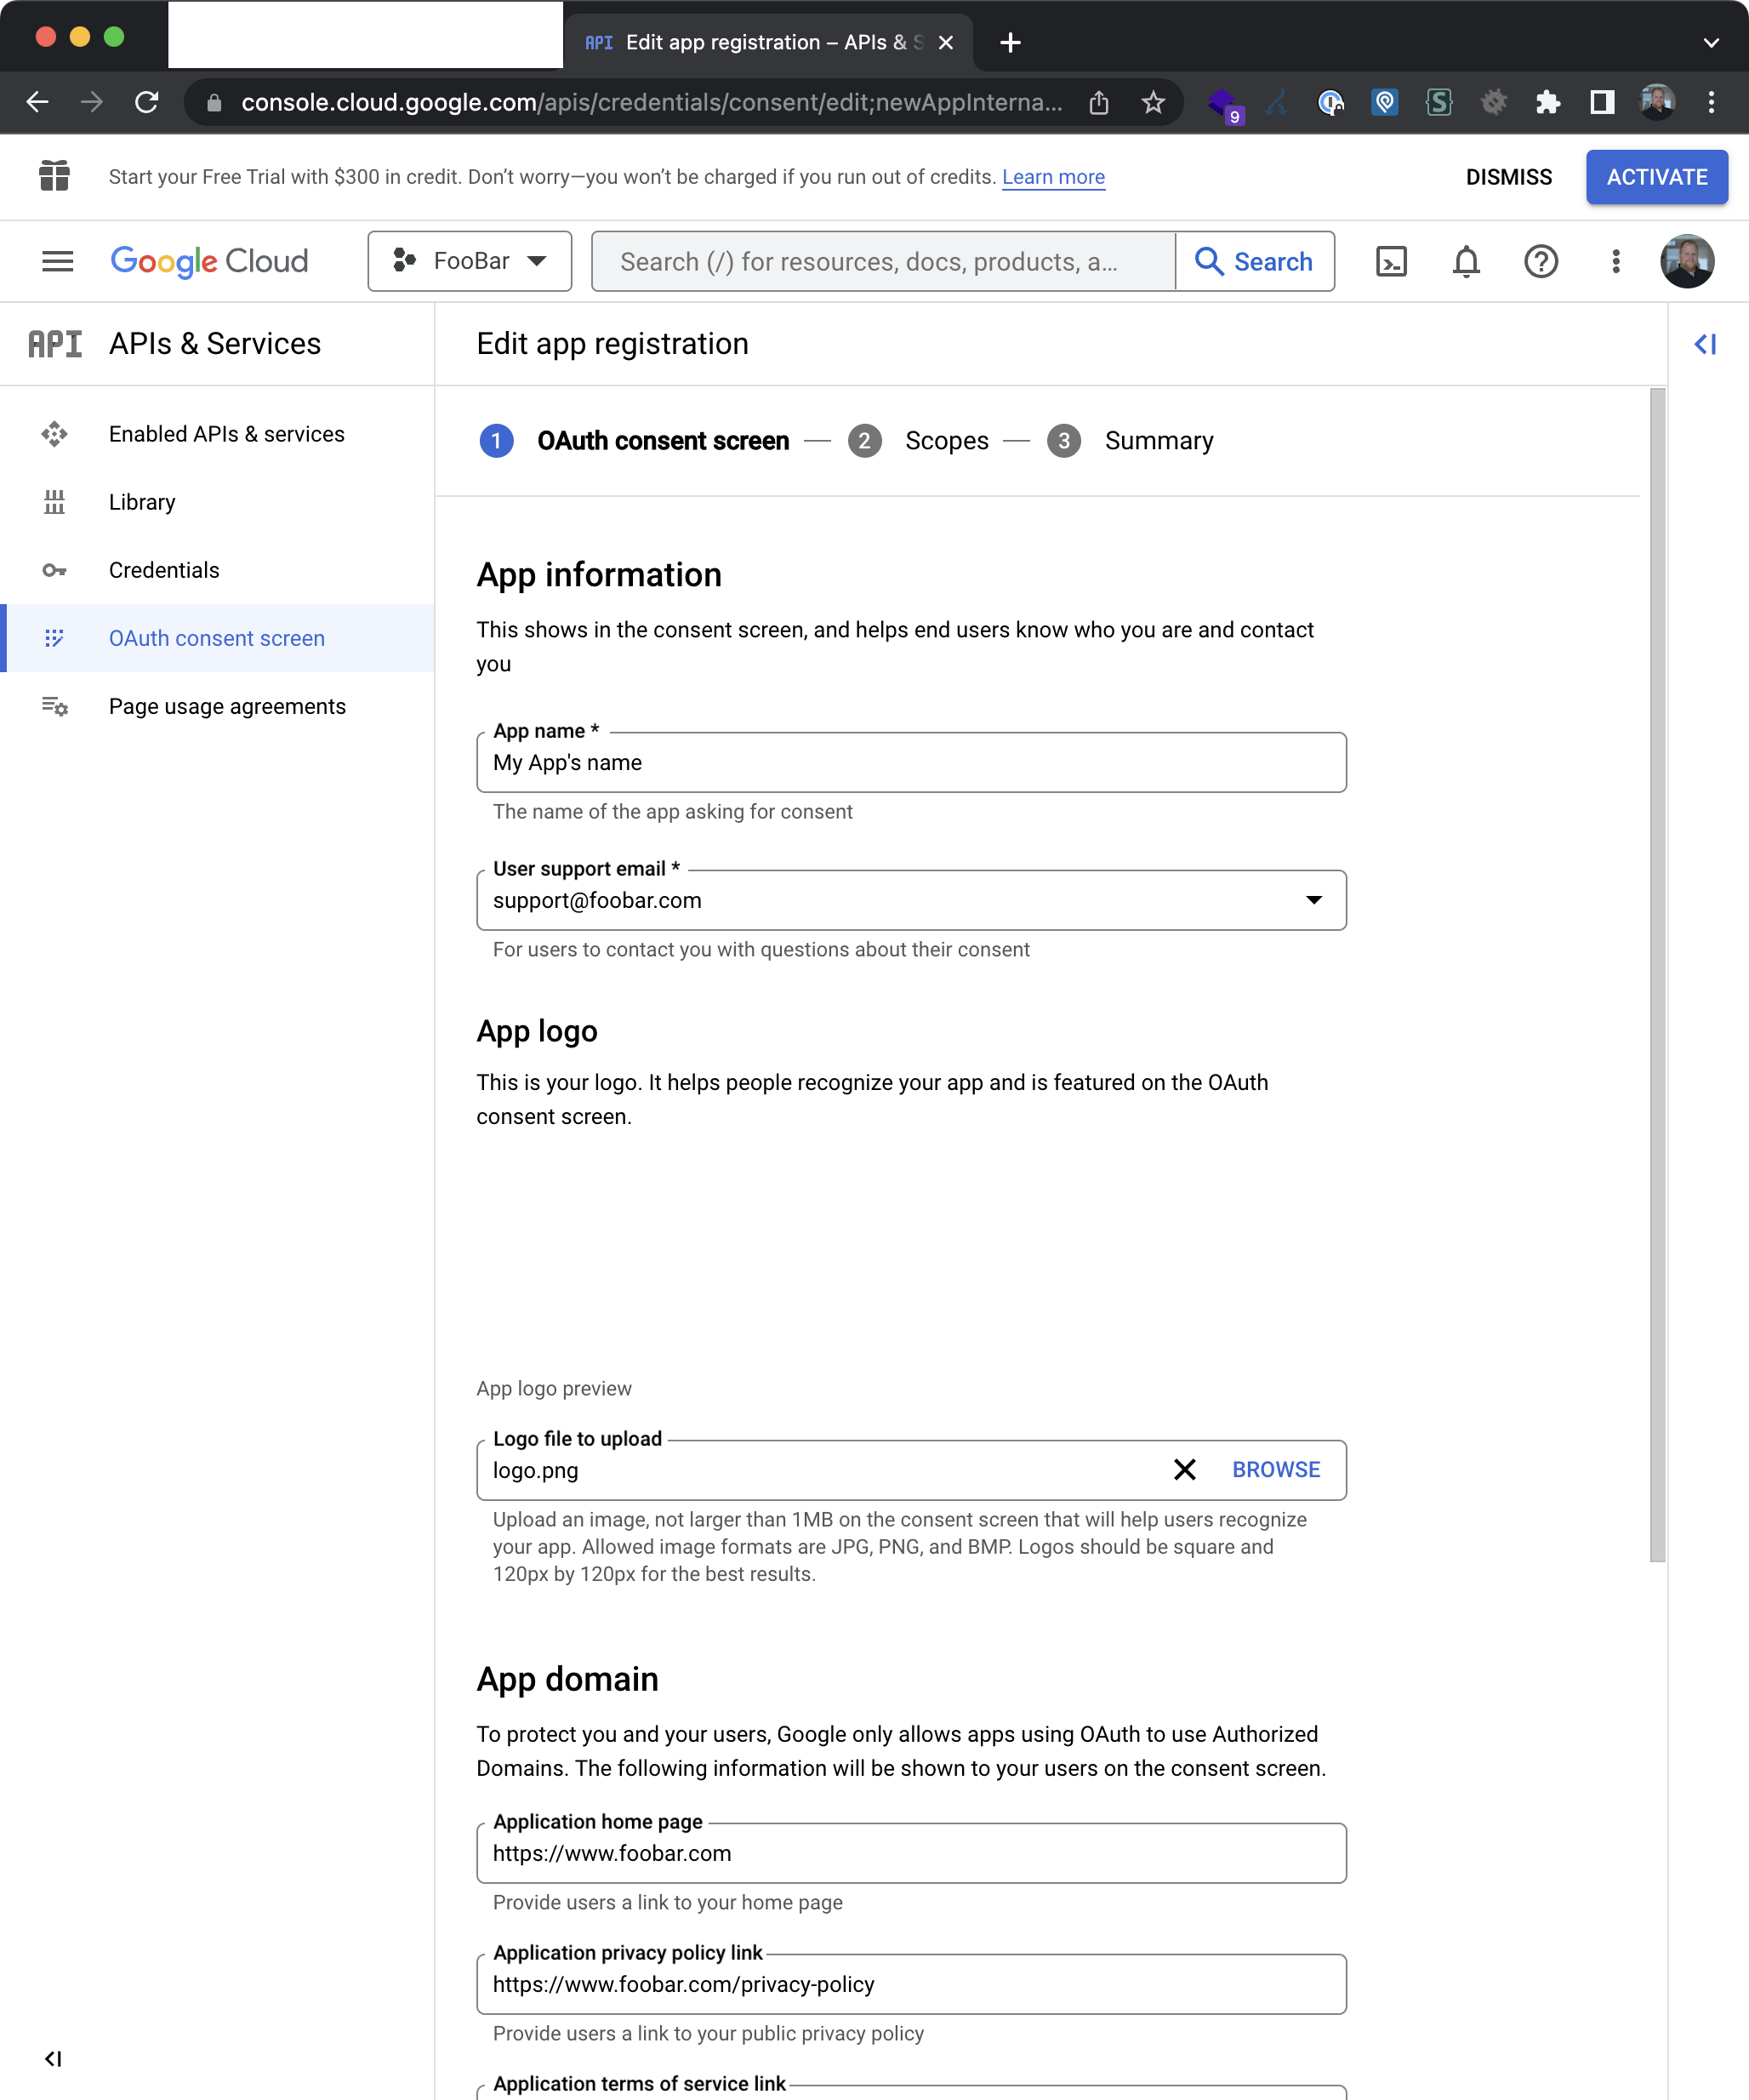This screenshot has height=2100, width=1749.
Task: Jump to Scopes step two
Action: coord(945,441)
